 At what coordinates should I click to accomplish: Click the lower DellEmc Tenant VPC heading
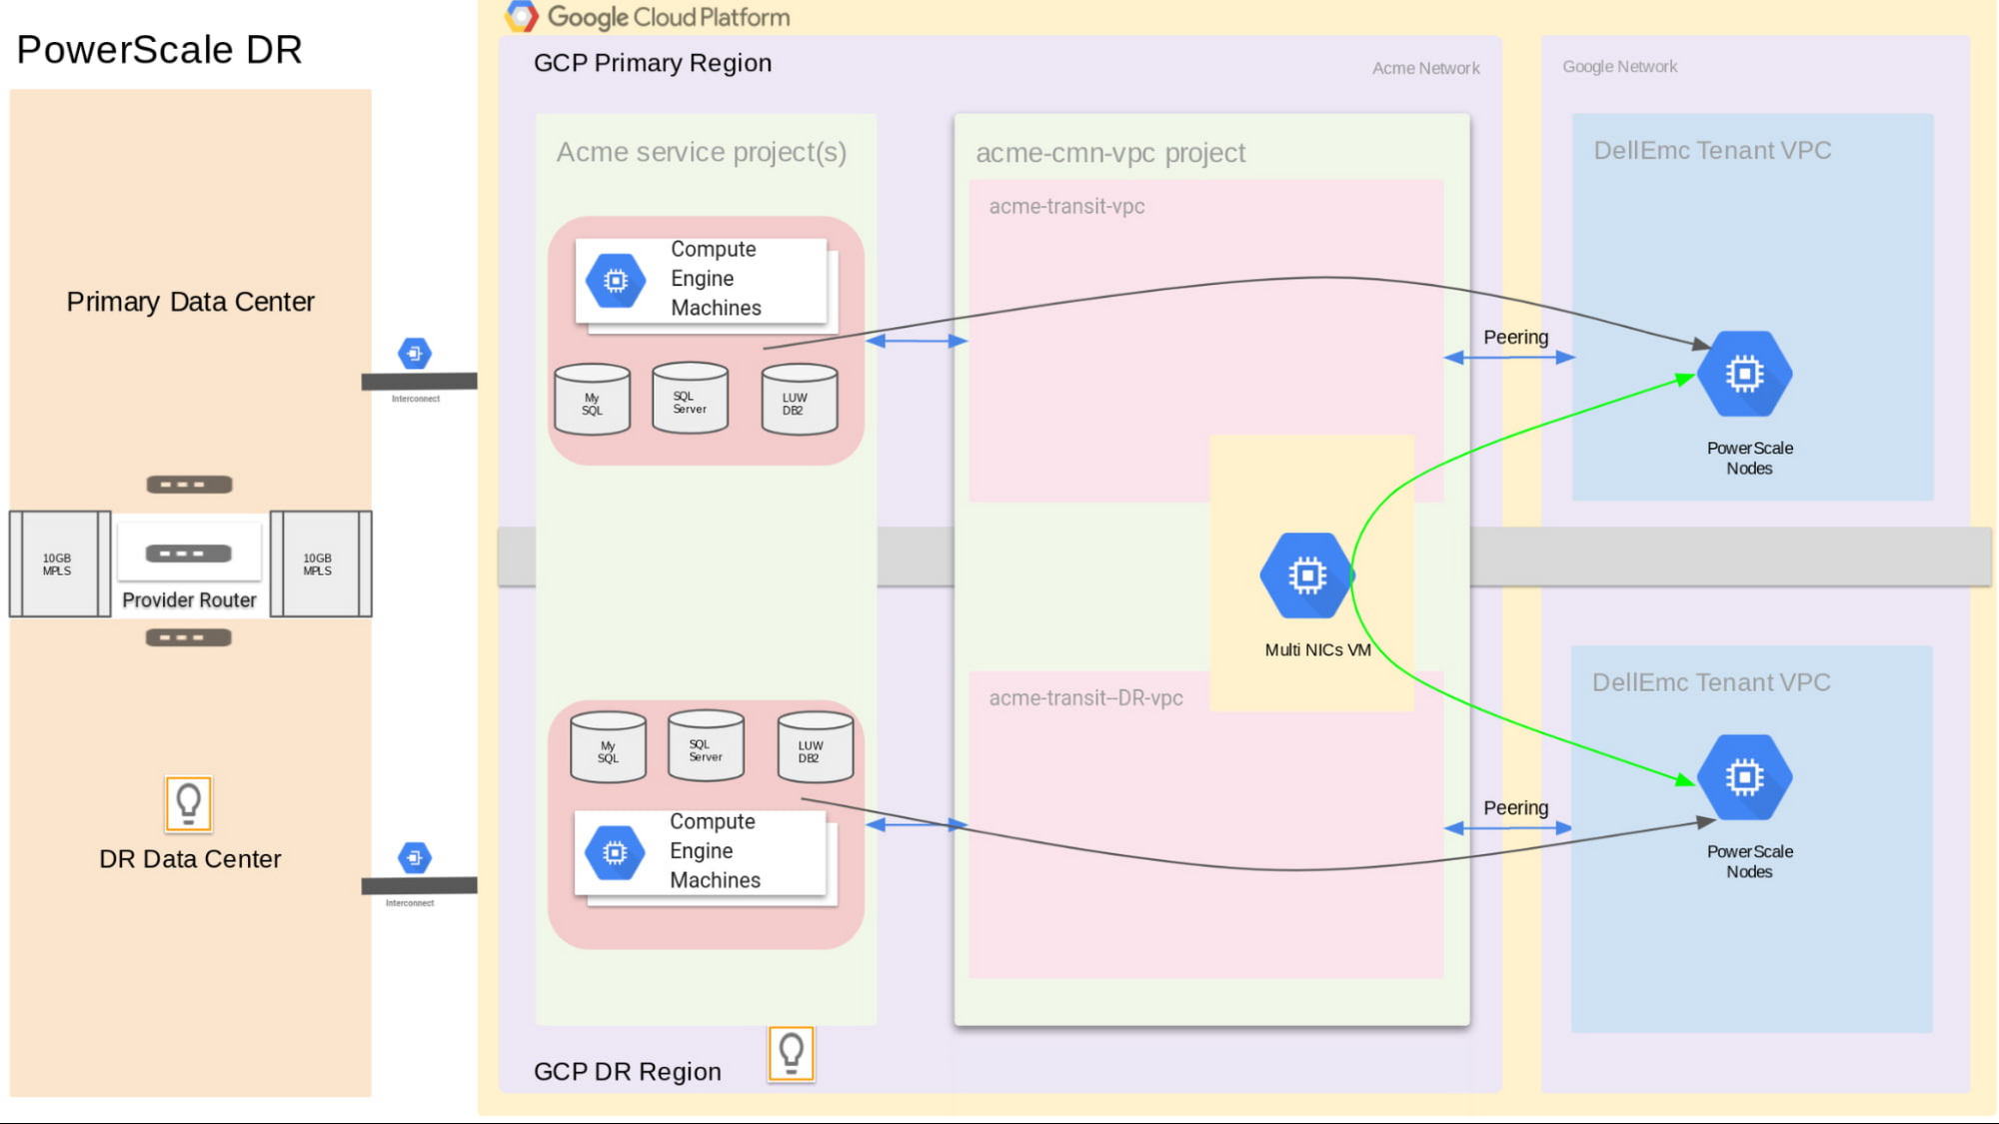1711,682
